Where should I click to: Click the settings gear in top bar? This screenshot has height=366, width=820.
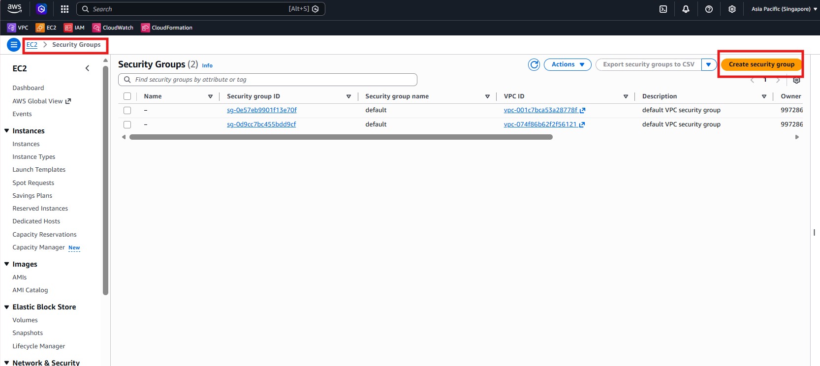pyautogui.click(x=732, y=9)
